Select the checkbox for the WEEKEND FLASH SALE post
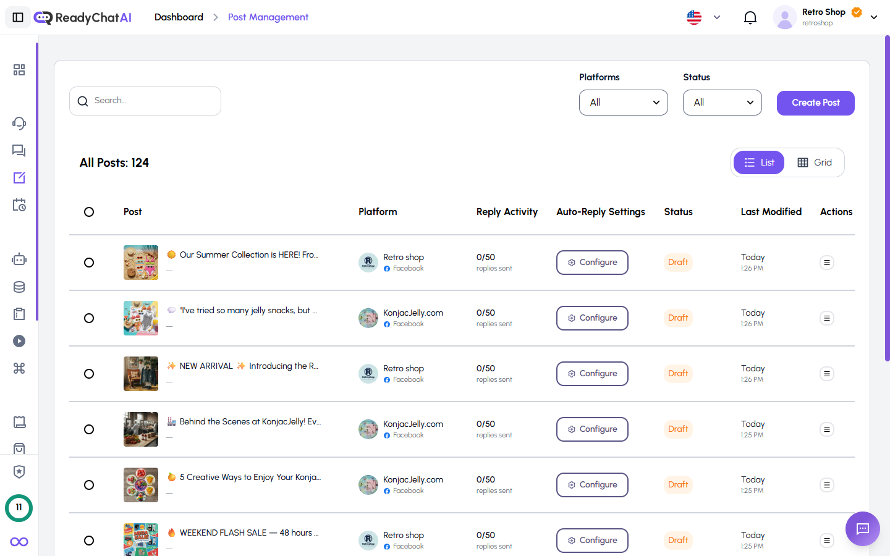 (x=89, y=541)
